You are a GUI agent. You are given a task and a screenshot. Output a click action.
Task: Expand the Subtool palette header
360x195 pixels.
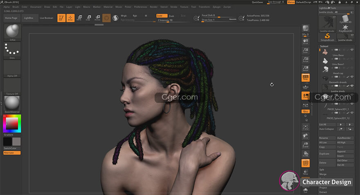coord(324,46)
